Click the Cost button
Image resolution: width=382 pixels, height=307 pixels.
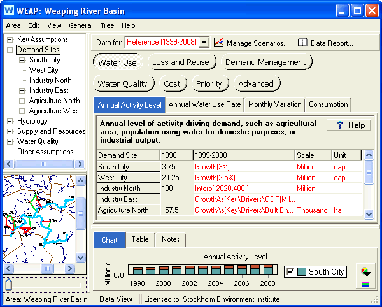(x=172, y=84)
